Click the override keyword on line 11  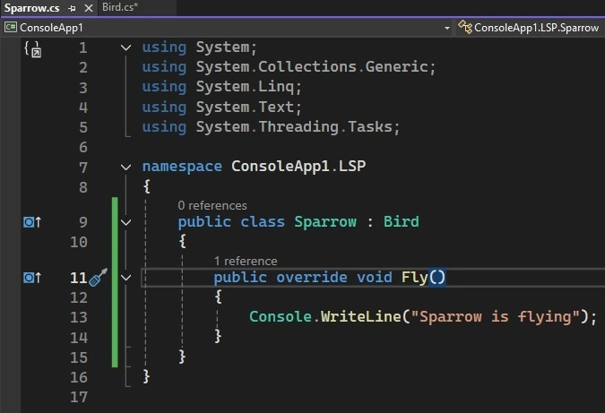pyautogui.click(x=311, y=277)
